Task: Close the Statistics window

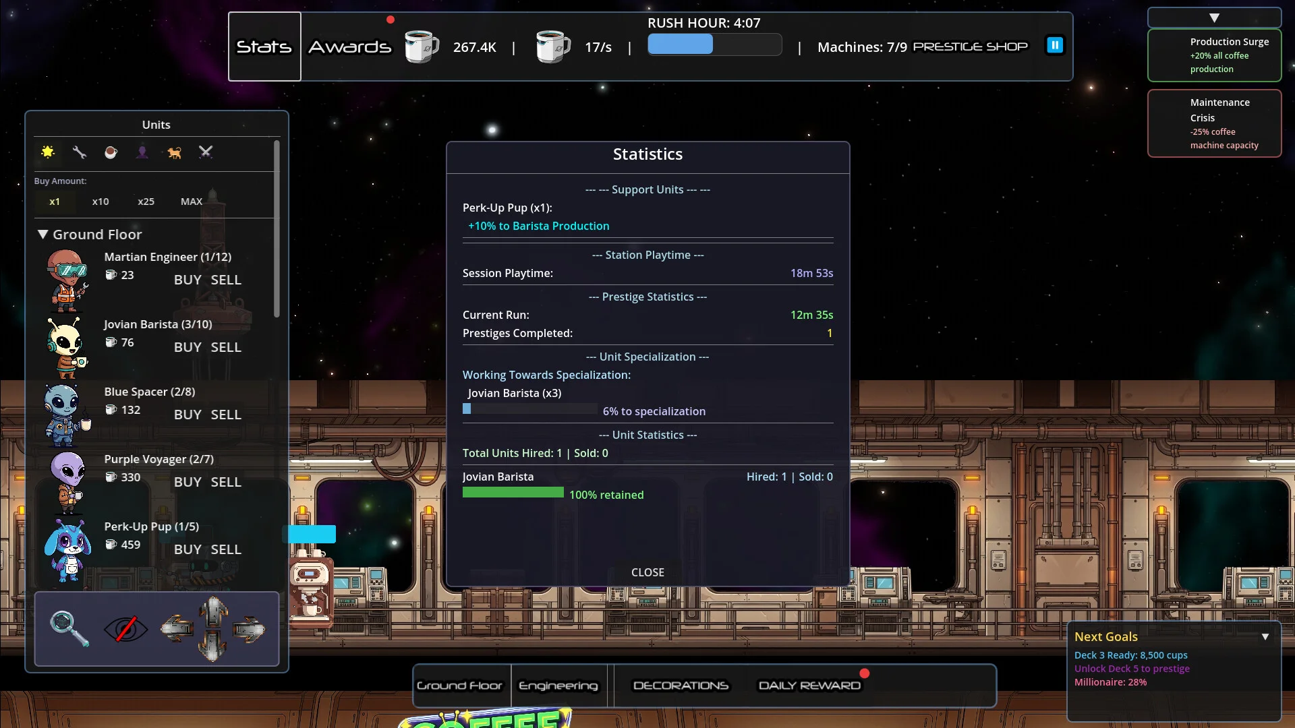Action: (647, 572)
